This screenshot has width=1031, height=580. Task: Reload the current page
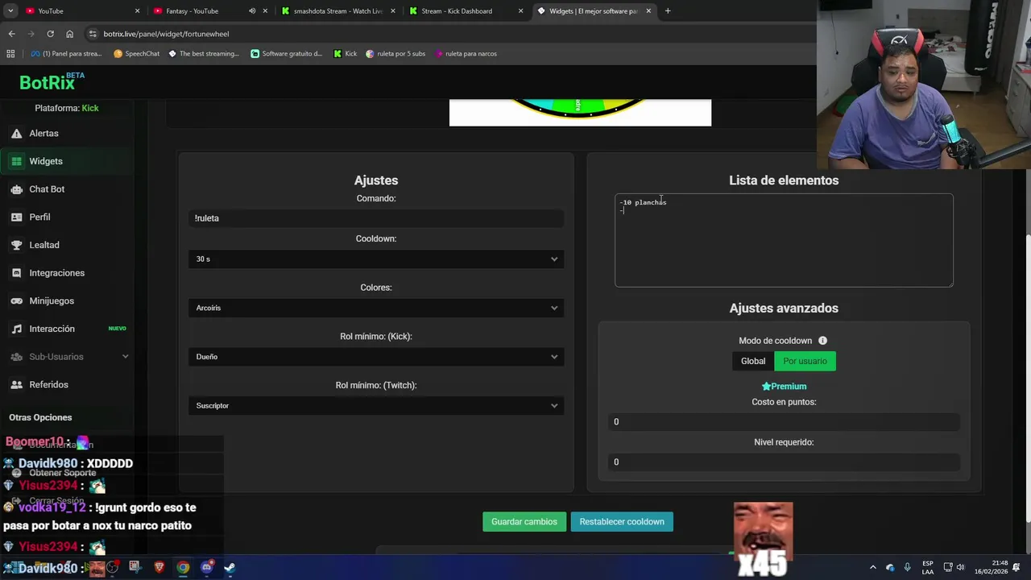(50, 34)
